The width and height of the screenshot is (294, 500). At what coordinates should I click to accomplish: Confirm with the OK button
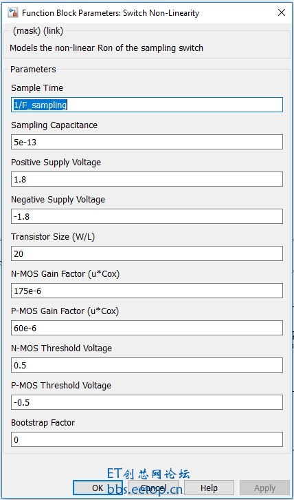(98, 488)
